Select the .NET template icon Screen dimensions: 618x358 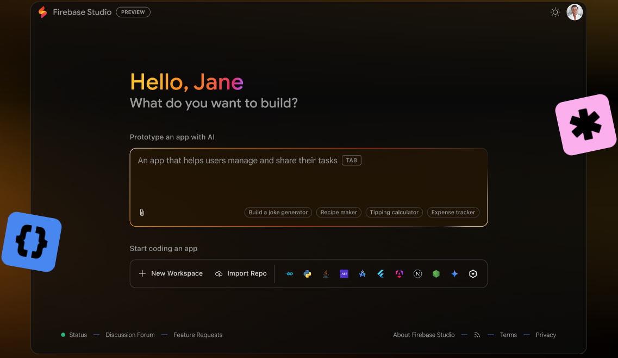pyautogui.click(x=344, y=274)
